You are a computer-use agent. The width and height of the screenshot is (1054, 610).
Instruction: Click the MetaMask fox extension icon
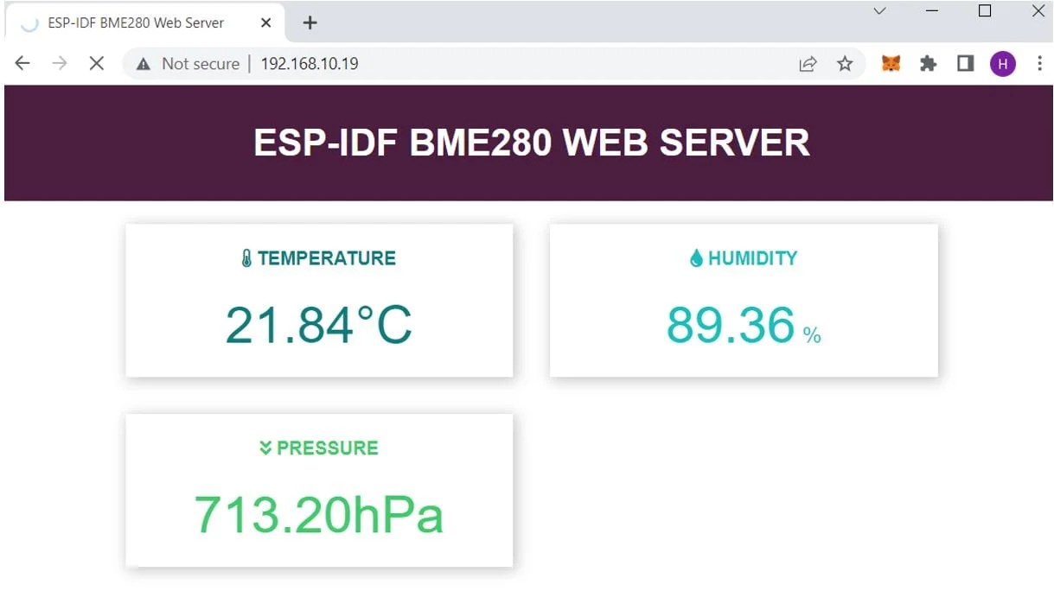[890, 63]
